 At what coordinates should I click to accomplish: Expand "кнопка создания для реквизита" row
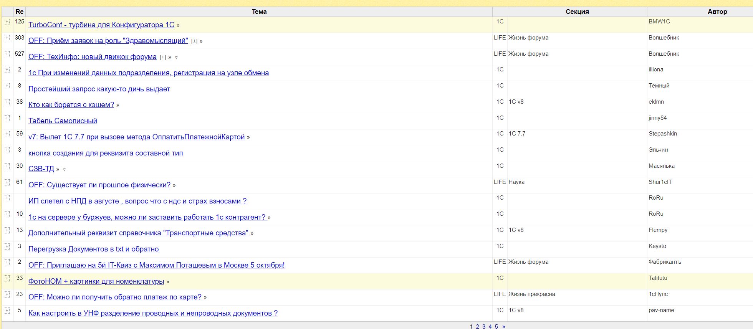(7, 150)
